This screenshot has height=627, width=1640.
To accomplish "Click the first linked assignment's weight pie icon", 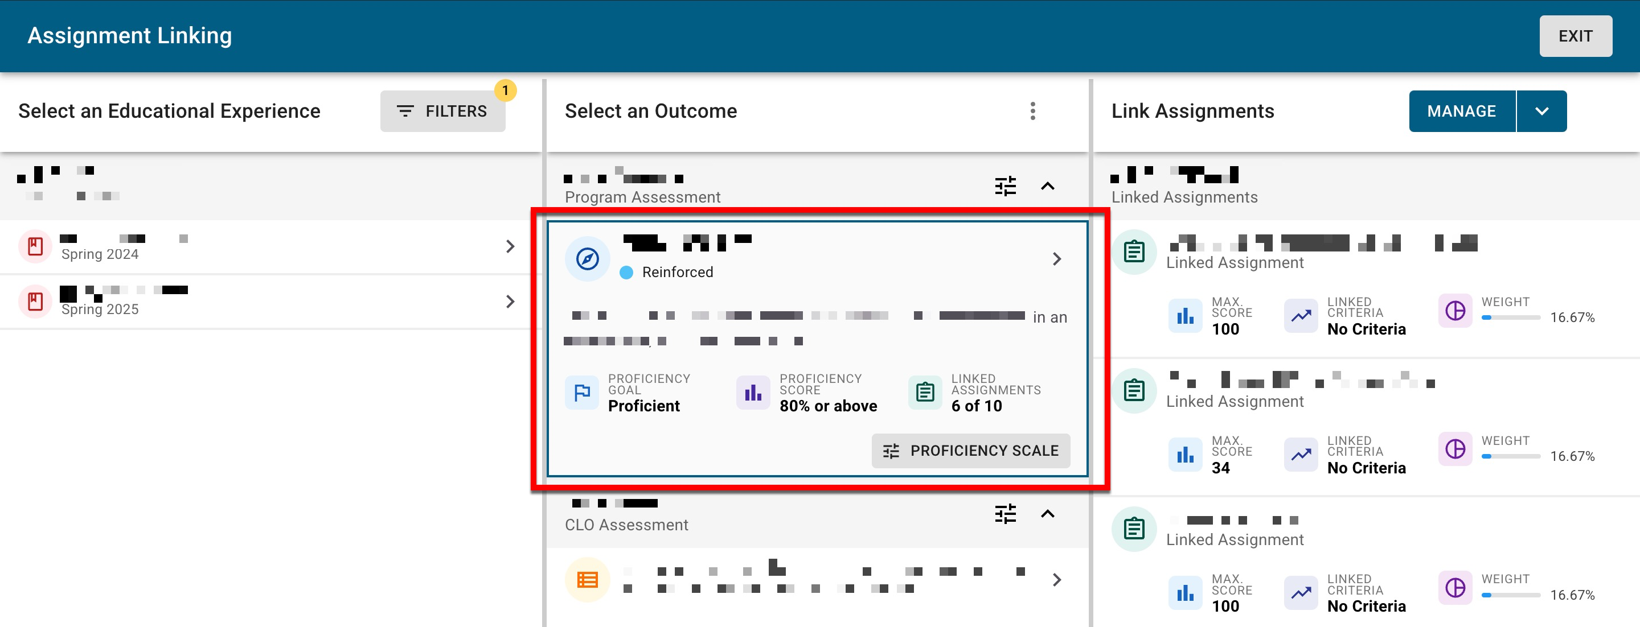I will 1455,310.
